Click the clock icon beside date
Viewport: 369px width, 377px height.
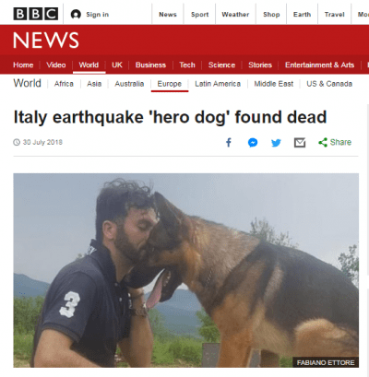pos(17,142)
